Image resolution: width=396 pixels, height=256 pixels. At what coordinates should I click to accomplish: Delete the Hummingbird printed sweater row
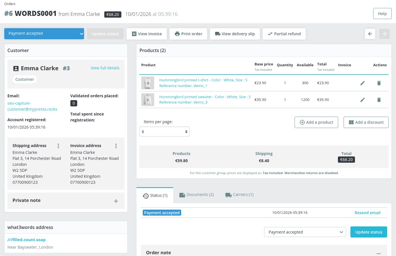coord(379,100)
